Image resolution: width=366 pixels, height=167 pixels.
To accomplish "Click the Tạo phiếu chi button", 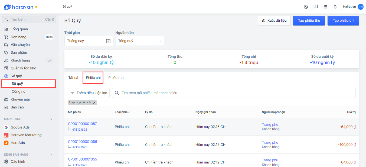I will pos(343,21).
